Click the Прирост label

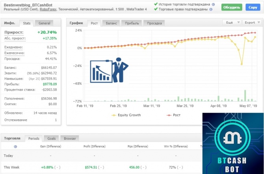tap(14, 32)
